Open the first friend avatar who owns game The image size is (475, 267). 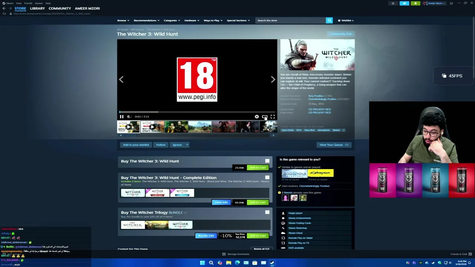[285, 198]
